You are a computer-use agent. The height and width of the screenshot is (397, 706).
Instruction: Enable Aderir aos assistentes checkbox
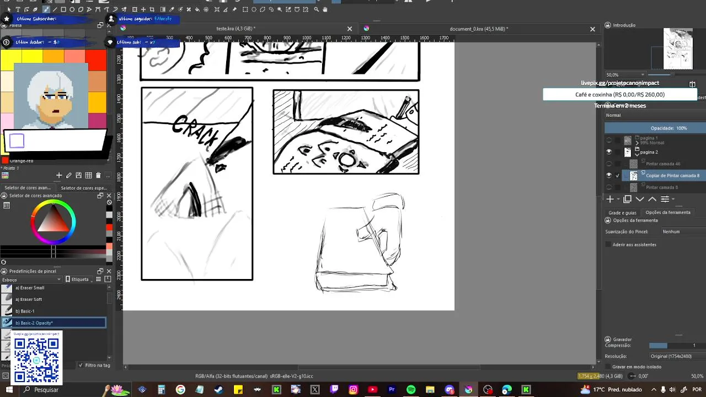point(608,244)
